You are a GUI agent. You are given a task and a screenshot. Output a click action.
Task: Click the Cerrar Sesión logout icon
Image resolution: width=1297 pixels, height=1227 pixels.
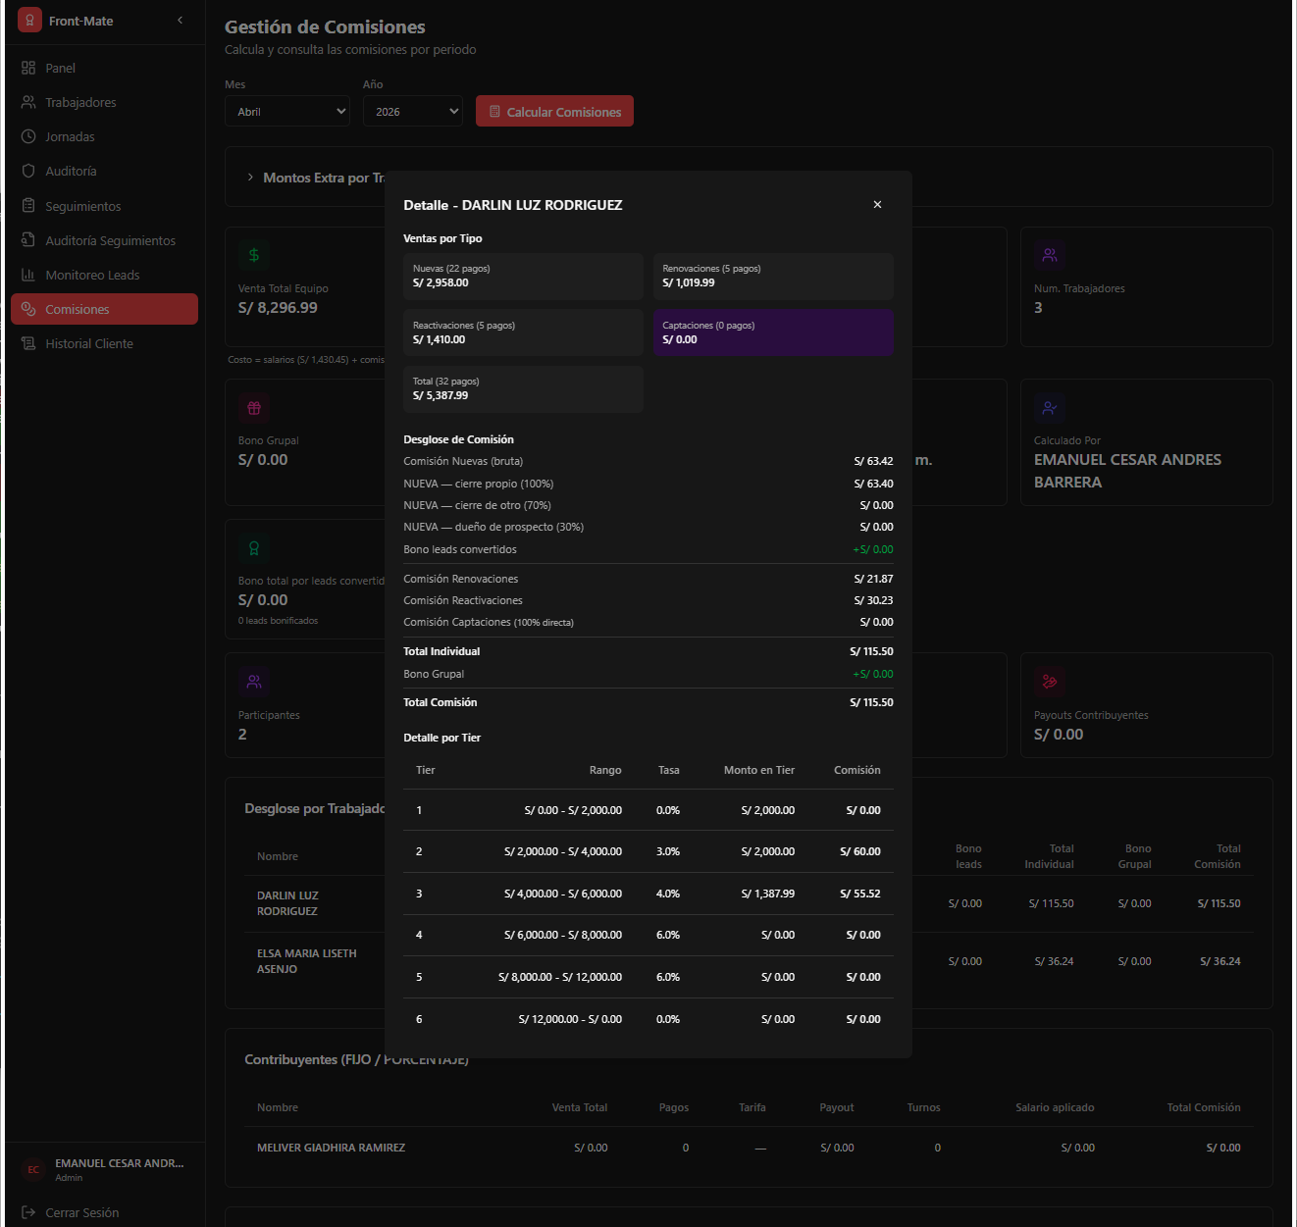tap(28, 1212)
